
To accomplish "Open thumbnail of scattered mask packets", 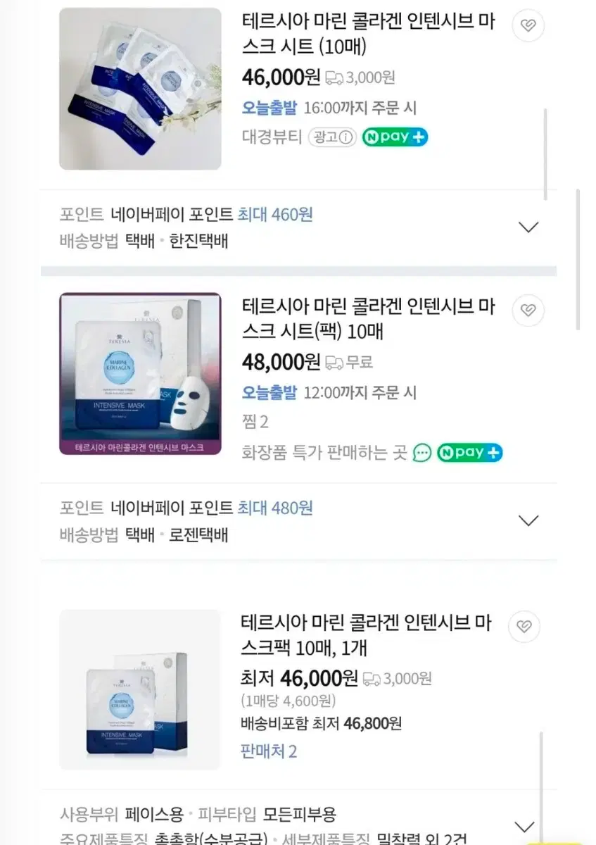I will [140, 89].
